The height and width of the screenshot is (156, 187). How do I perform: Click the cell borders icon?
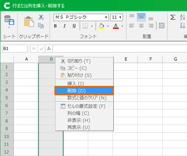click(85, 26)
